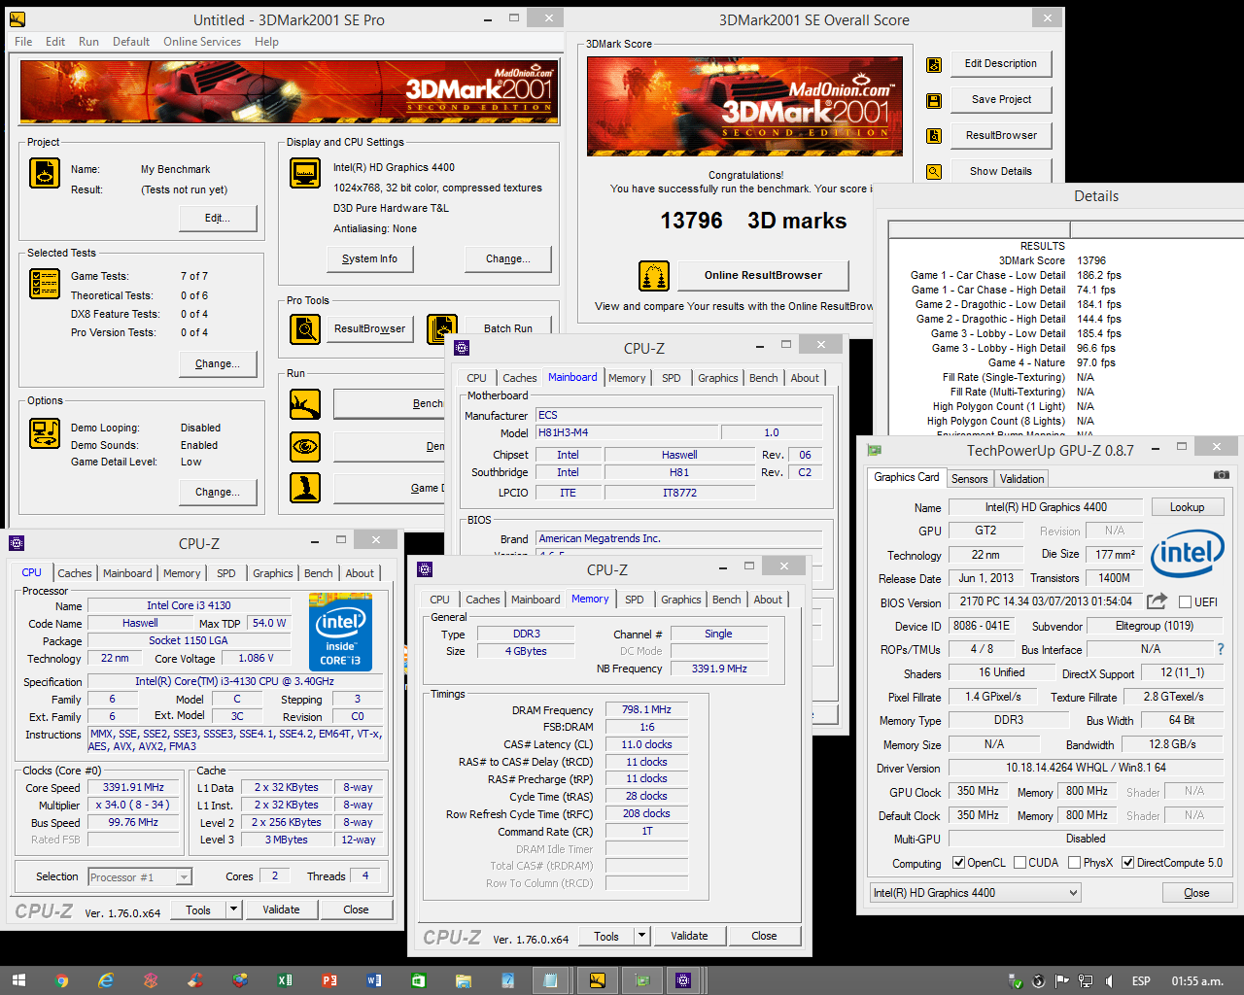The height and width of the screenshot is (995, 1244).
Task: Click the Change button under Selected Tests
Action: coord(218,364)
